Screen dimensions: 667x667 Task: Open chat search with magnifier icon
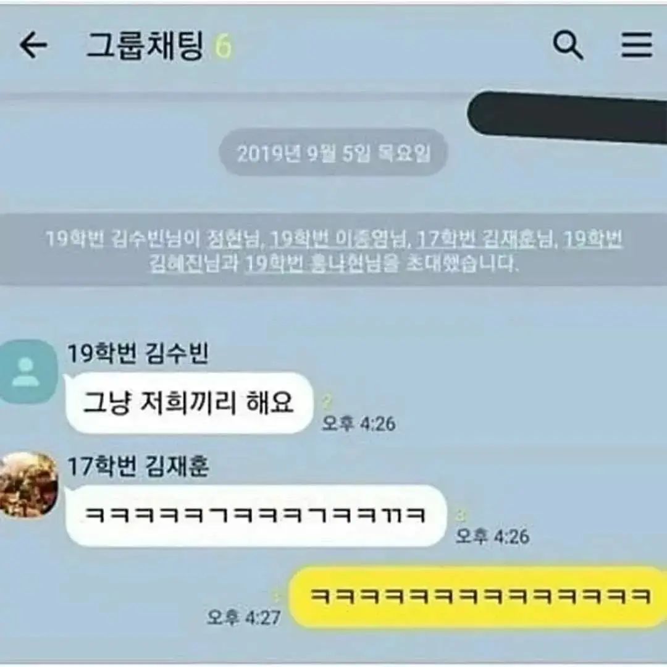pos(568,45)
